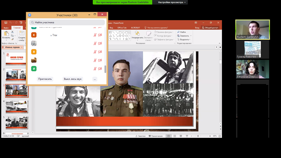The image size is (281, 158).
Task: Pick the star shape in shapes gallery
Action: click(127, 39)
